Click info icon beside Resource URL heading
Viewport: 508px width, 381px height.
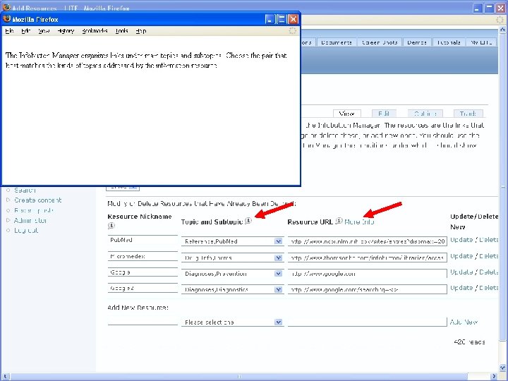[x=339, y=221]
